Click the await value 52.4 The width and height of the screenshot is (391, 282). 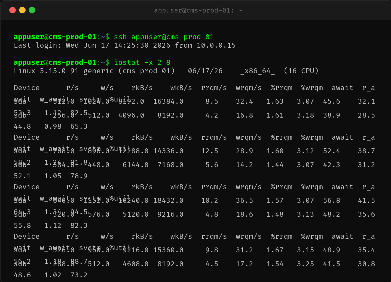point(332,151)
